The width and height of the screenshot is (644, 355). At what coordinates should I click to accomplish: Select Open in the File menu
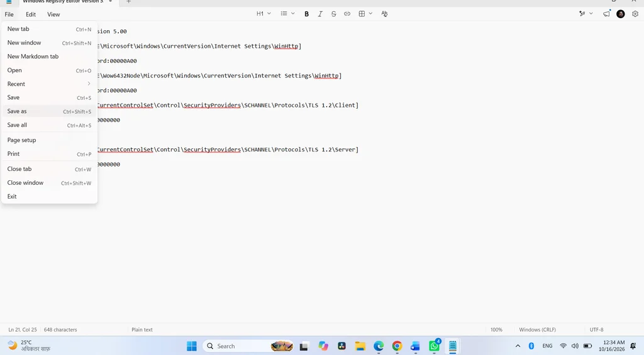[49, 70]
